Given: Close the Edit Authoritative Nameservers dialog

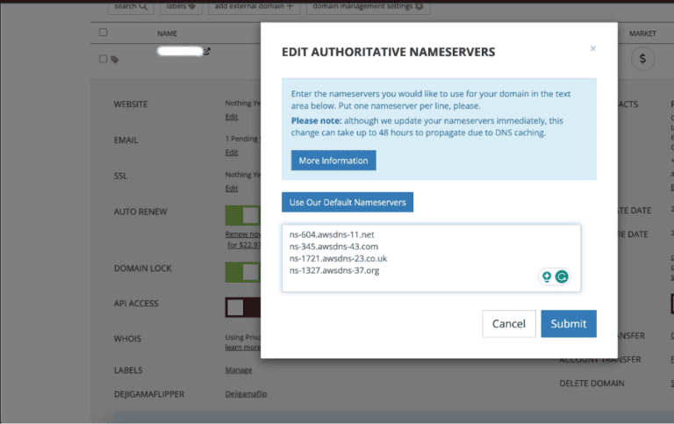Looking at the screenshot, I should 593,49.
